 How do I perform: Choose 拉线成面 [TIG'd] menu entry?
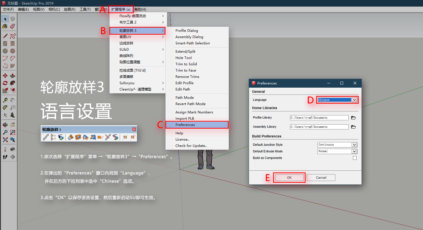coord(138,70)
